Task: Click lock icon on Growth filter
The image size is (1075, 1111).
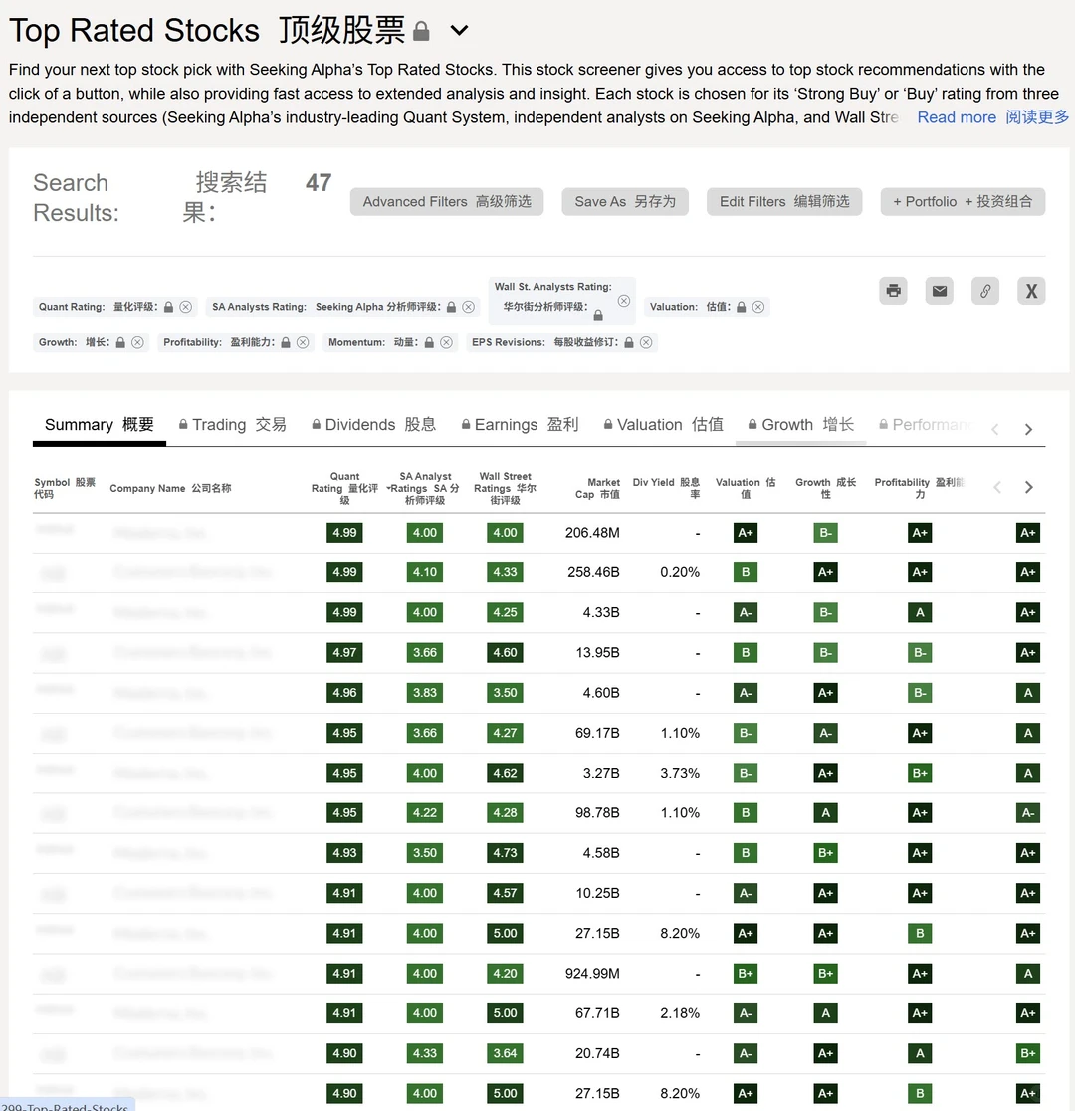Action: [120, 342]
